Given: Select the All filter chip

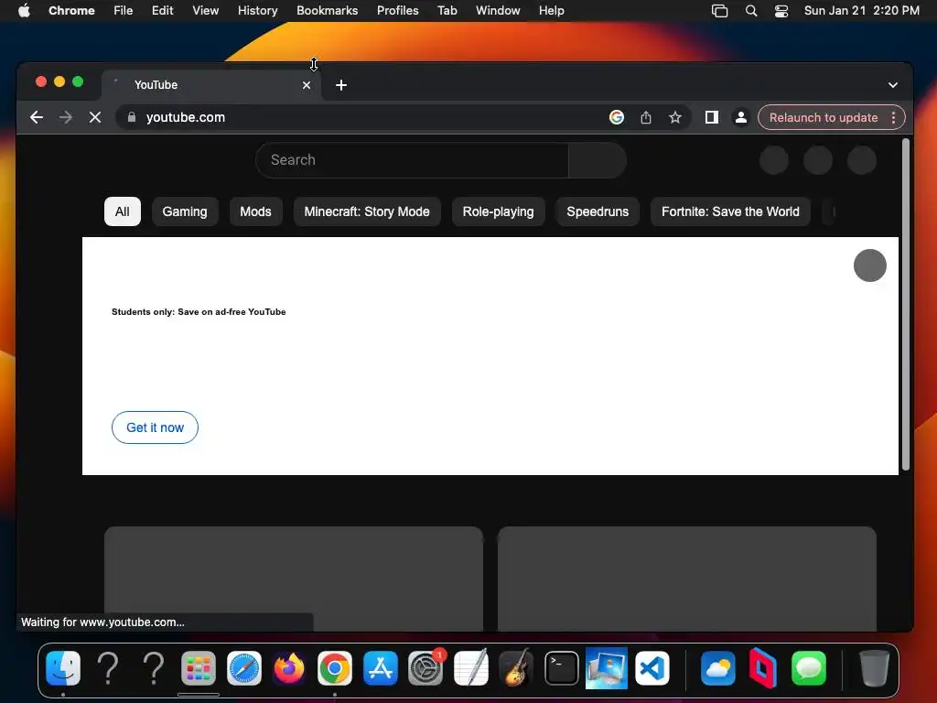Looking at the screenshot, I should (x=123, y=211).
